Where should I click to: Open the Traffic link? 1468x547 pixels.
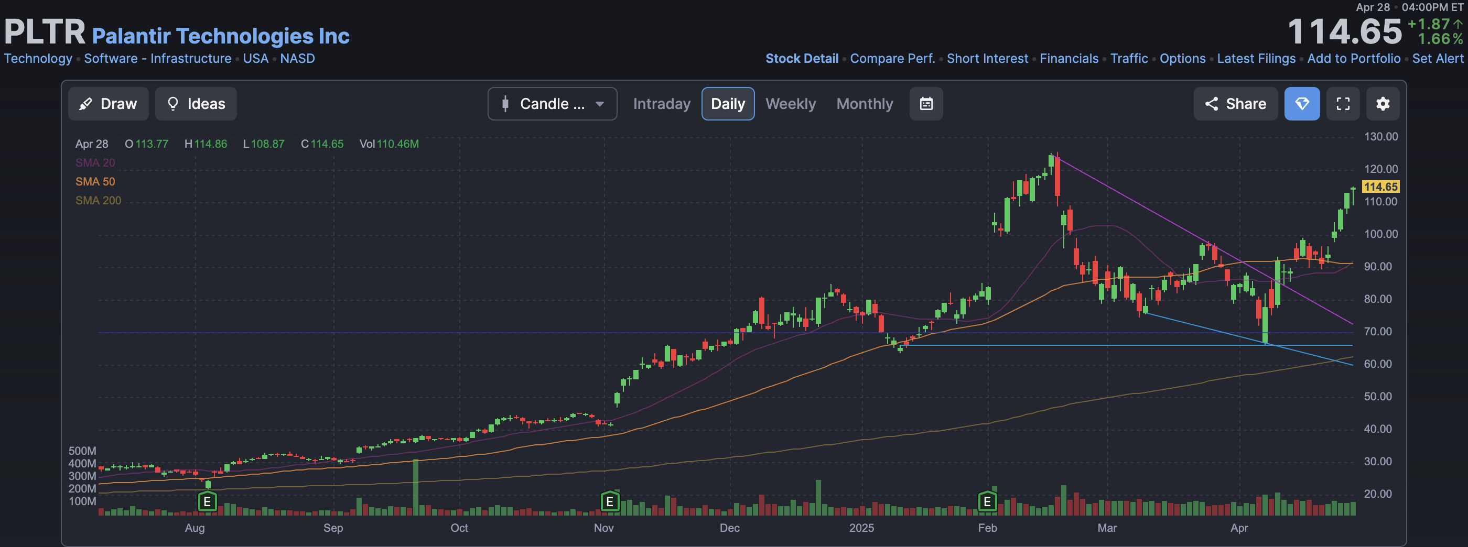pyautogui.click(x=1129, y=59)
